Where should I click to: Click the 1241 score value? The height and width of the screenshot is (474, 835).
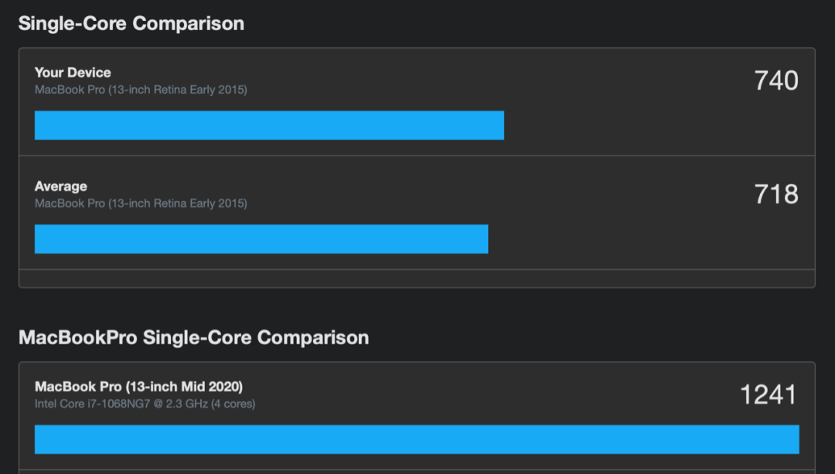coord(769,394)
